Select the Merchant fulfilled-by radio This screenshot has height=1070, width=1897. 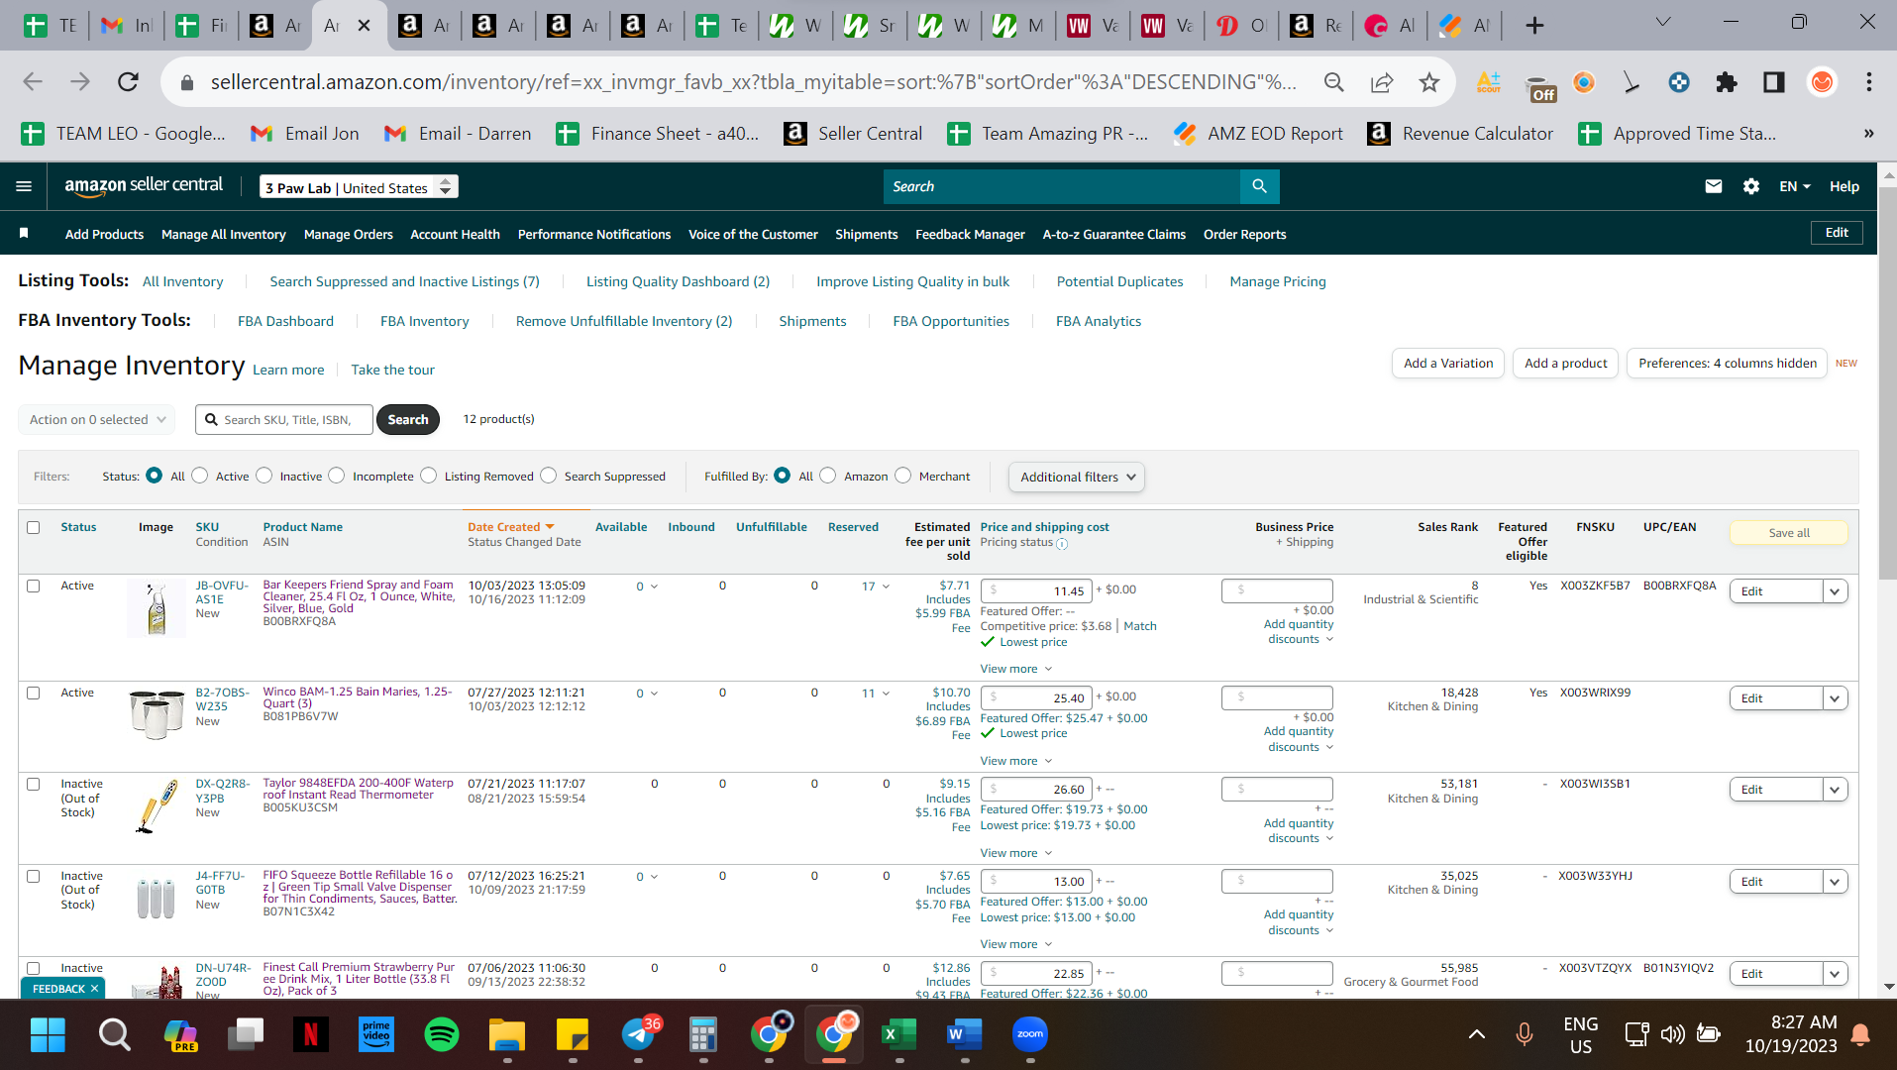[903, 476]
